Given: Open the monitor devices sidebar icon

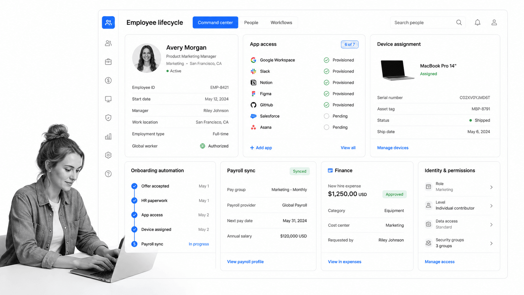Looking at the screenshot, I should point(108,99).
